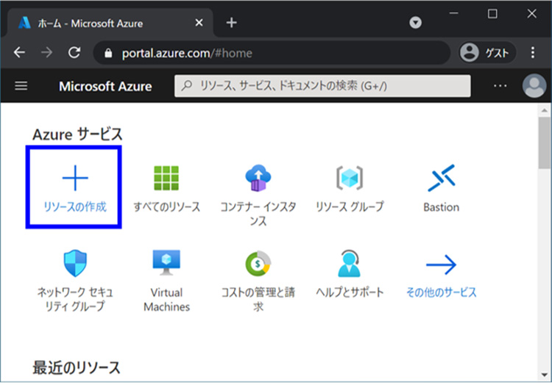Open the コストの管理と請求 icon
The width and height of the screenshot is (552, 385).
(x=258, y=264)
